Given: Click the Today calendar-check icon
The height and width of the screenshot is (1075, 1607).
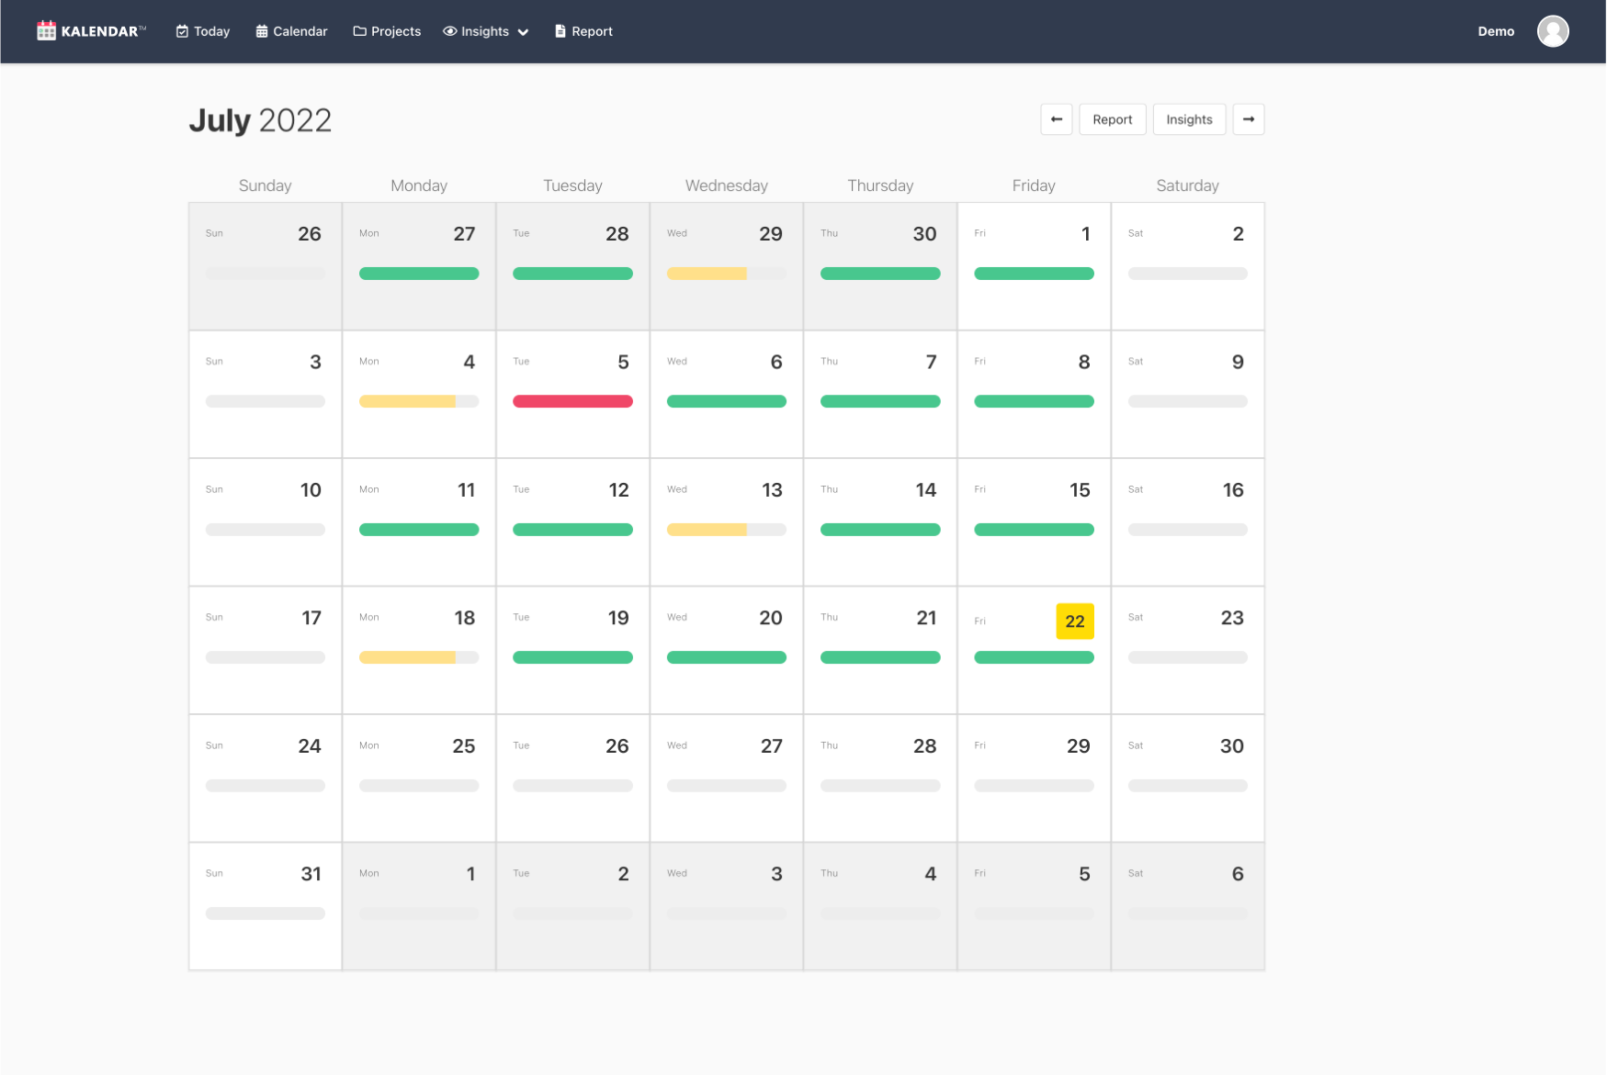Looking at the screenshot, I should (182, 31).
